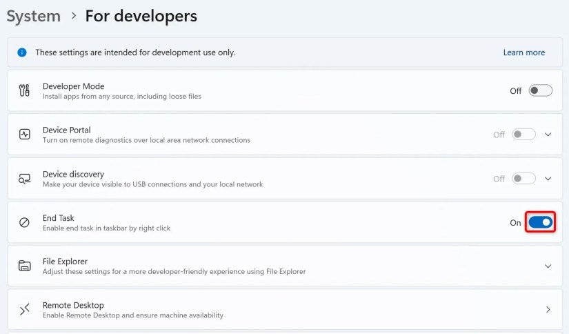Click the End Task setting label
The height and width of the screenshot is (334, 569).
click(x=59, y=218)
